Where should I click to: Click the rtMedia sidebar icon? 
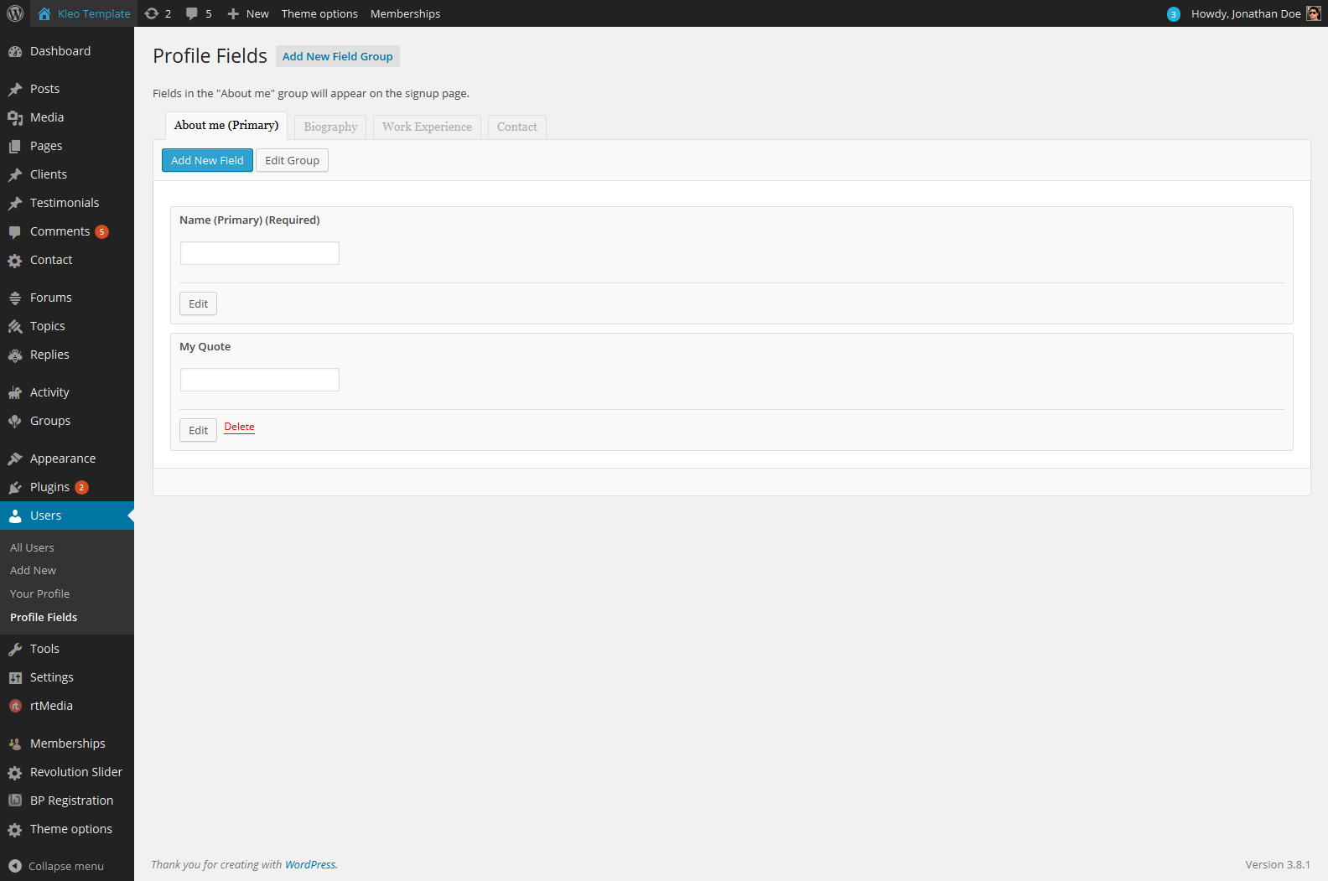pyautogui.click(x=15, y=707)
